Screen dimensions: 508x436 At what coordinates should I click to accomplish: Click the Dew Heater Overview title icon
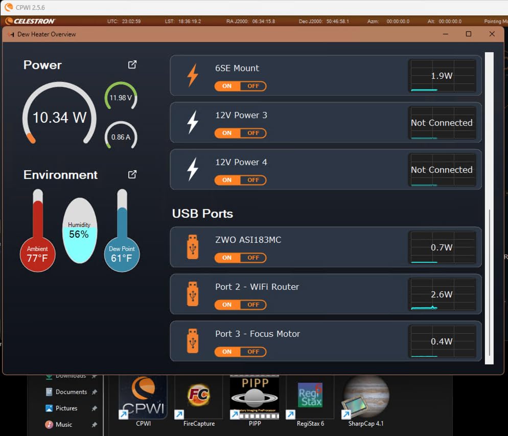[x=11, y=34]
